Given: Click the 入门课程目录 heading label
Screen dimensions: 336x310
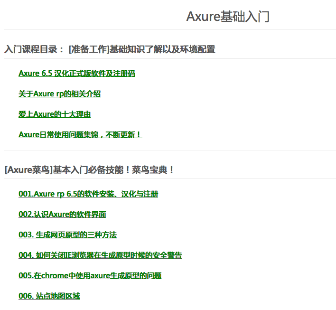Looking at the screenshot, I should [31, 49].
